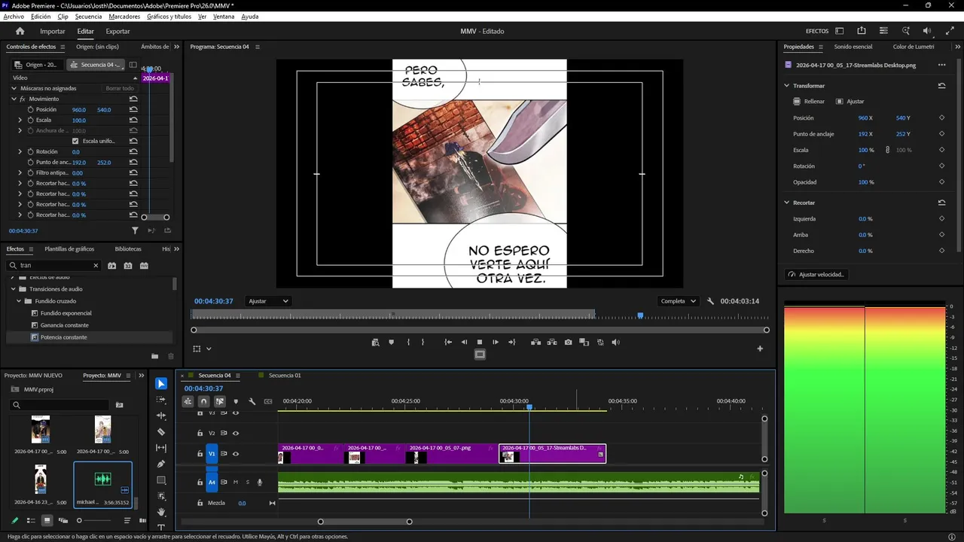The width and height of the screenshot is (964, 542).
Task: Click Mark Out bracket button
Action: 423,343
